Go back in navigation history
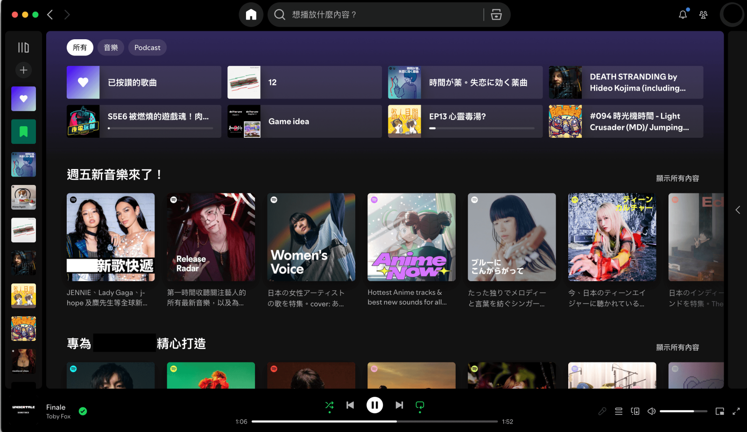 [x=50, y=14]
